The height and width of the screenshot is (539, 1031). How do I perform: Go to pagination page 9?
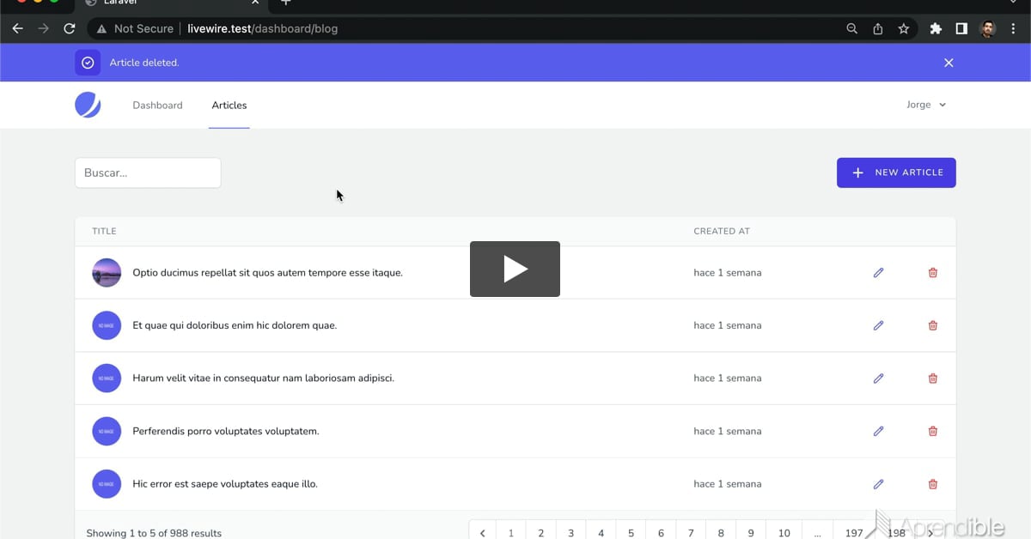click(751, 532)
